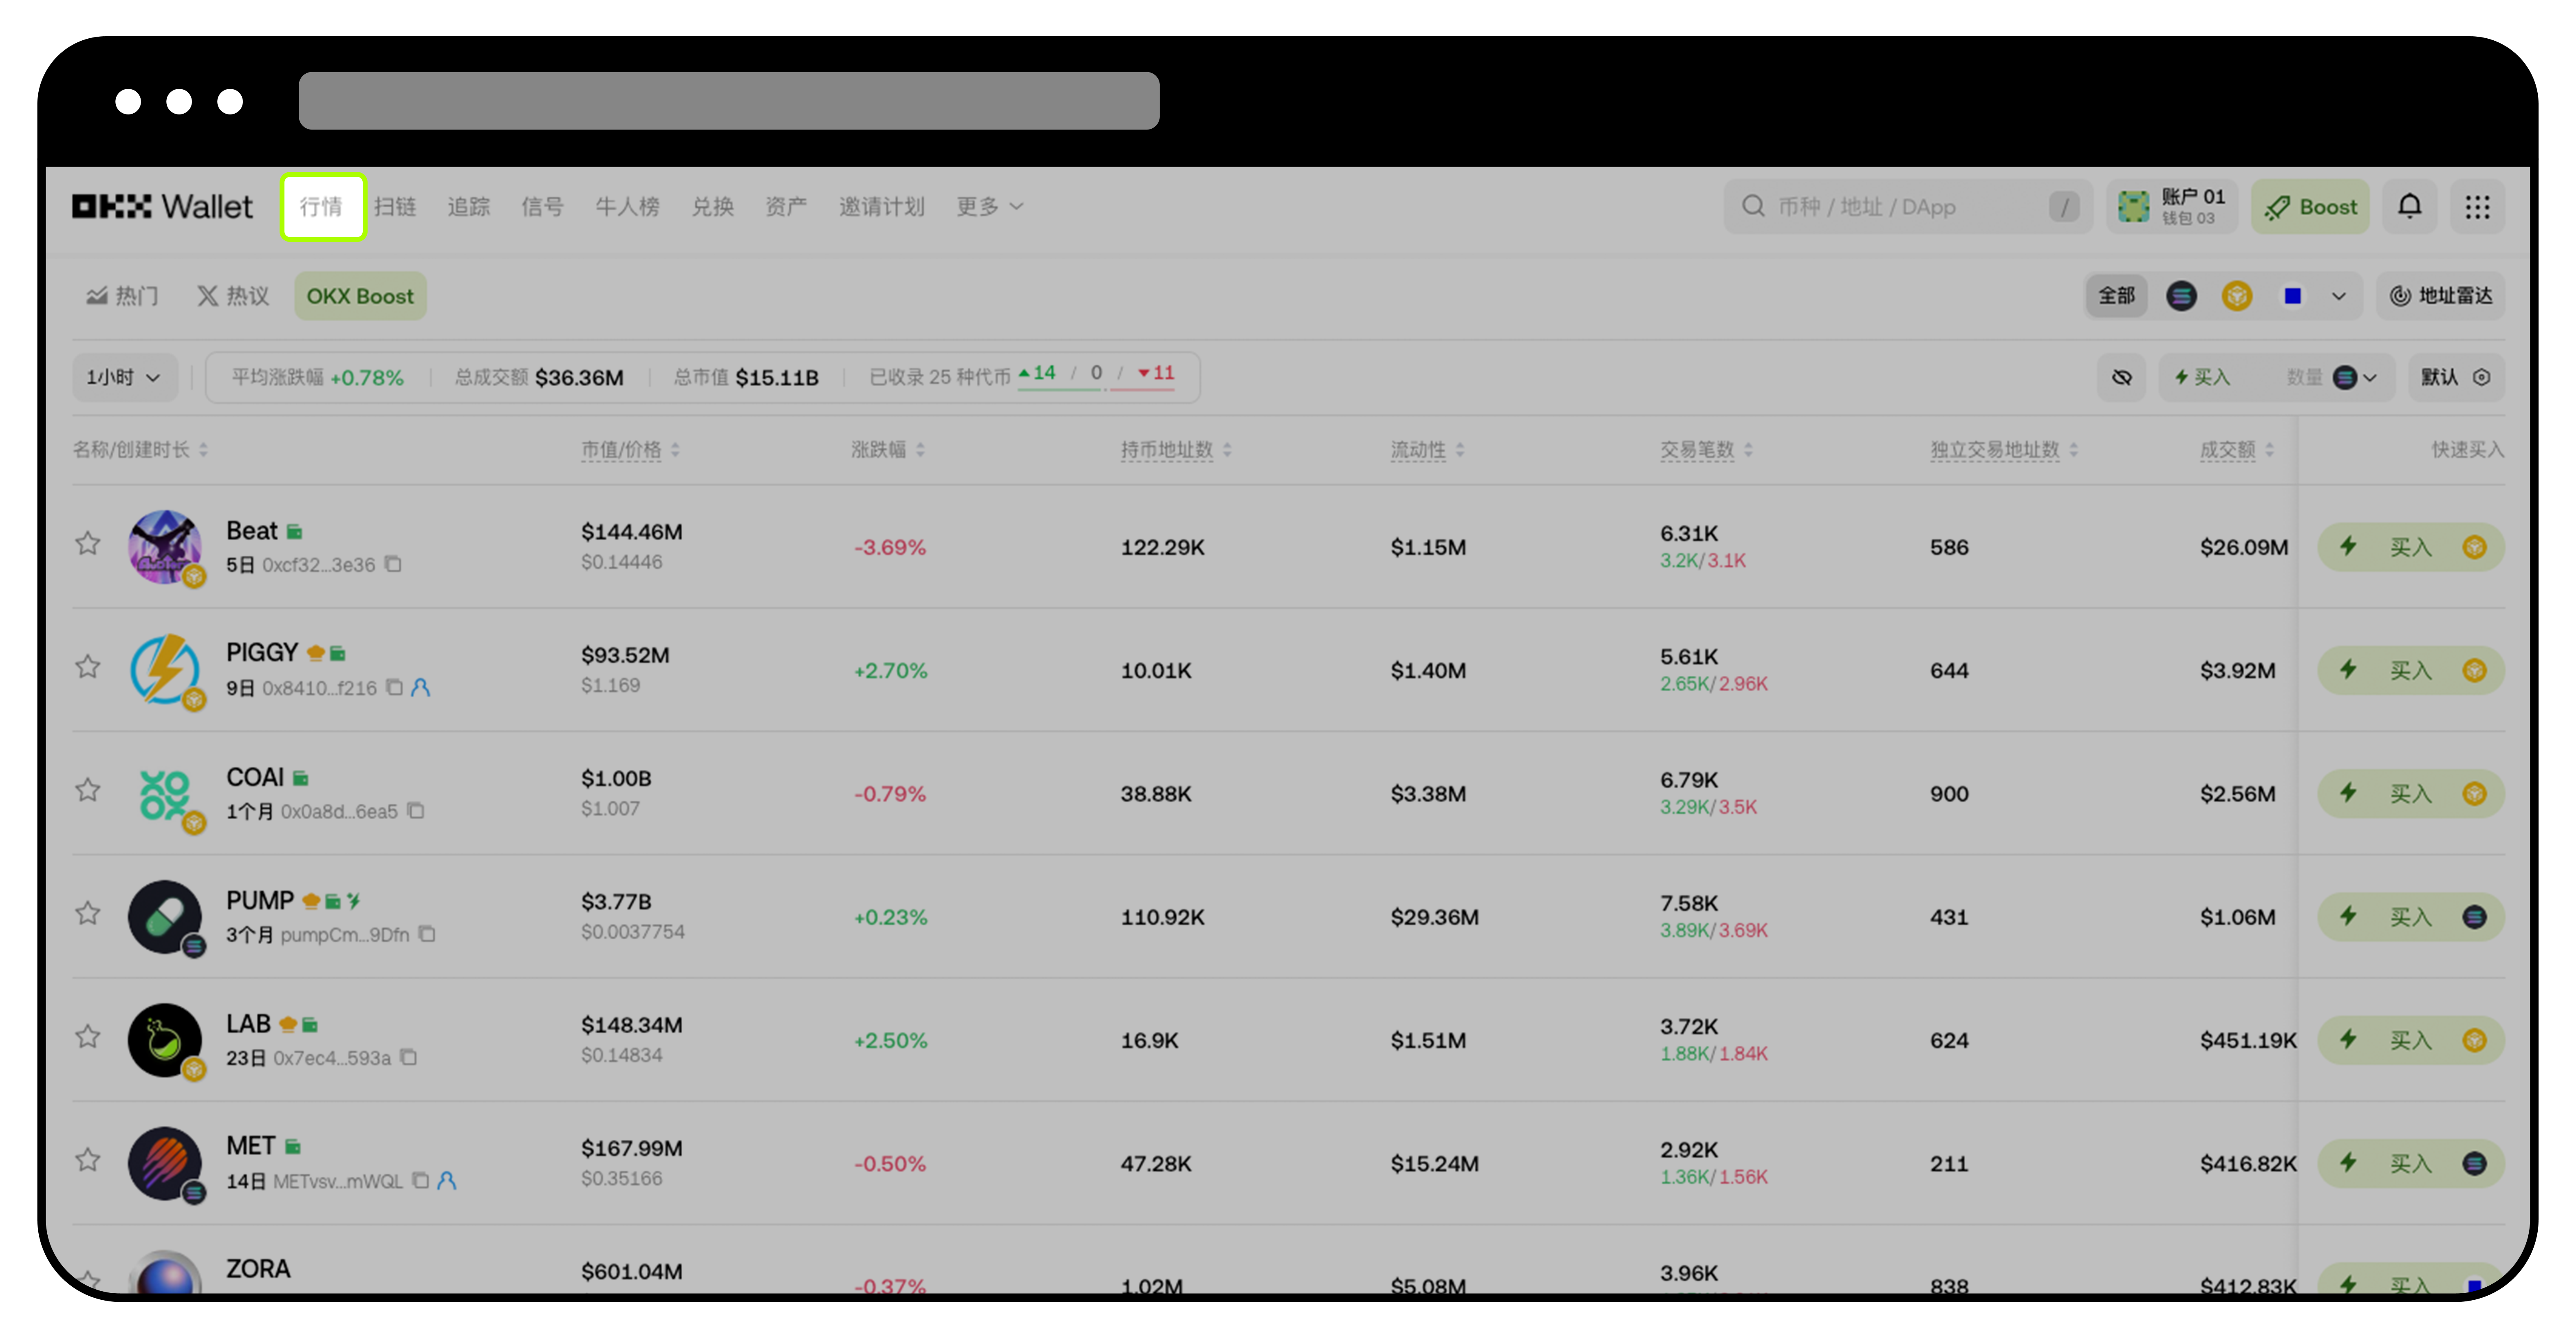Open the 1小时 timeframe dropdown
Image resolution: width=2576 pixels, height=1334 pixels.
124,377
